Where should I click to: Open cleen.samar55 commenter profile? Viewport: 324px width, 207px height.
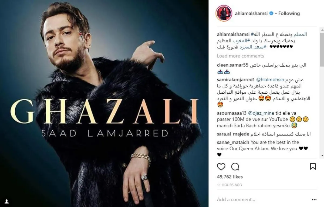(x=233, y=65)
